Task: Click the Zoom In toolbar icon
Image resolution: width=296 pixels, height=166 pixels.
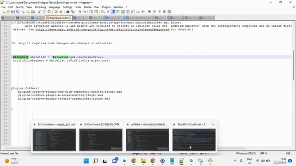Action: pyautogui.click(x=80, y=12)
